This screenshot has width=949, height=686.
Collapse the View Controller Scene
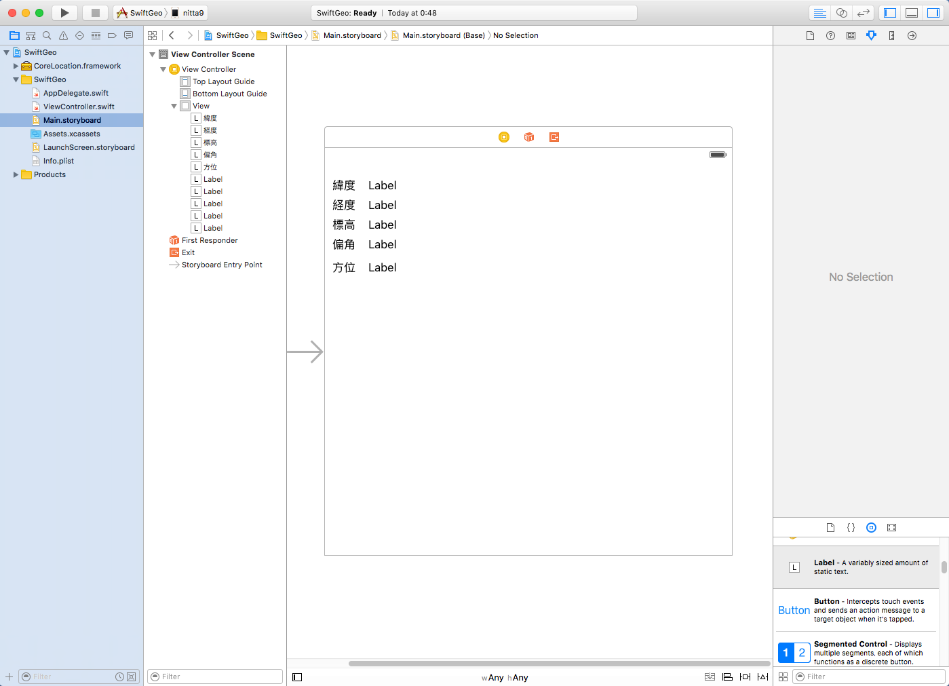pos(153,54)
